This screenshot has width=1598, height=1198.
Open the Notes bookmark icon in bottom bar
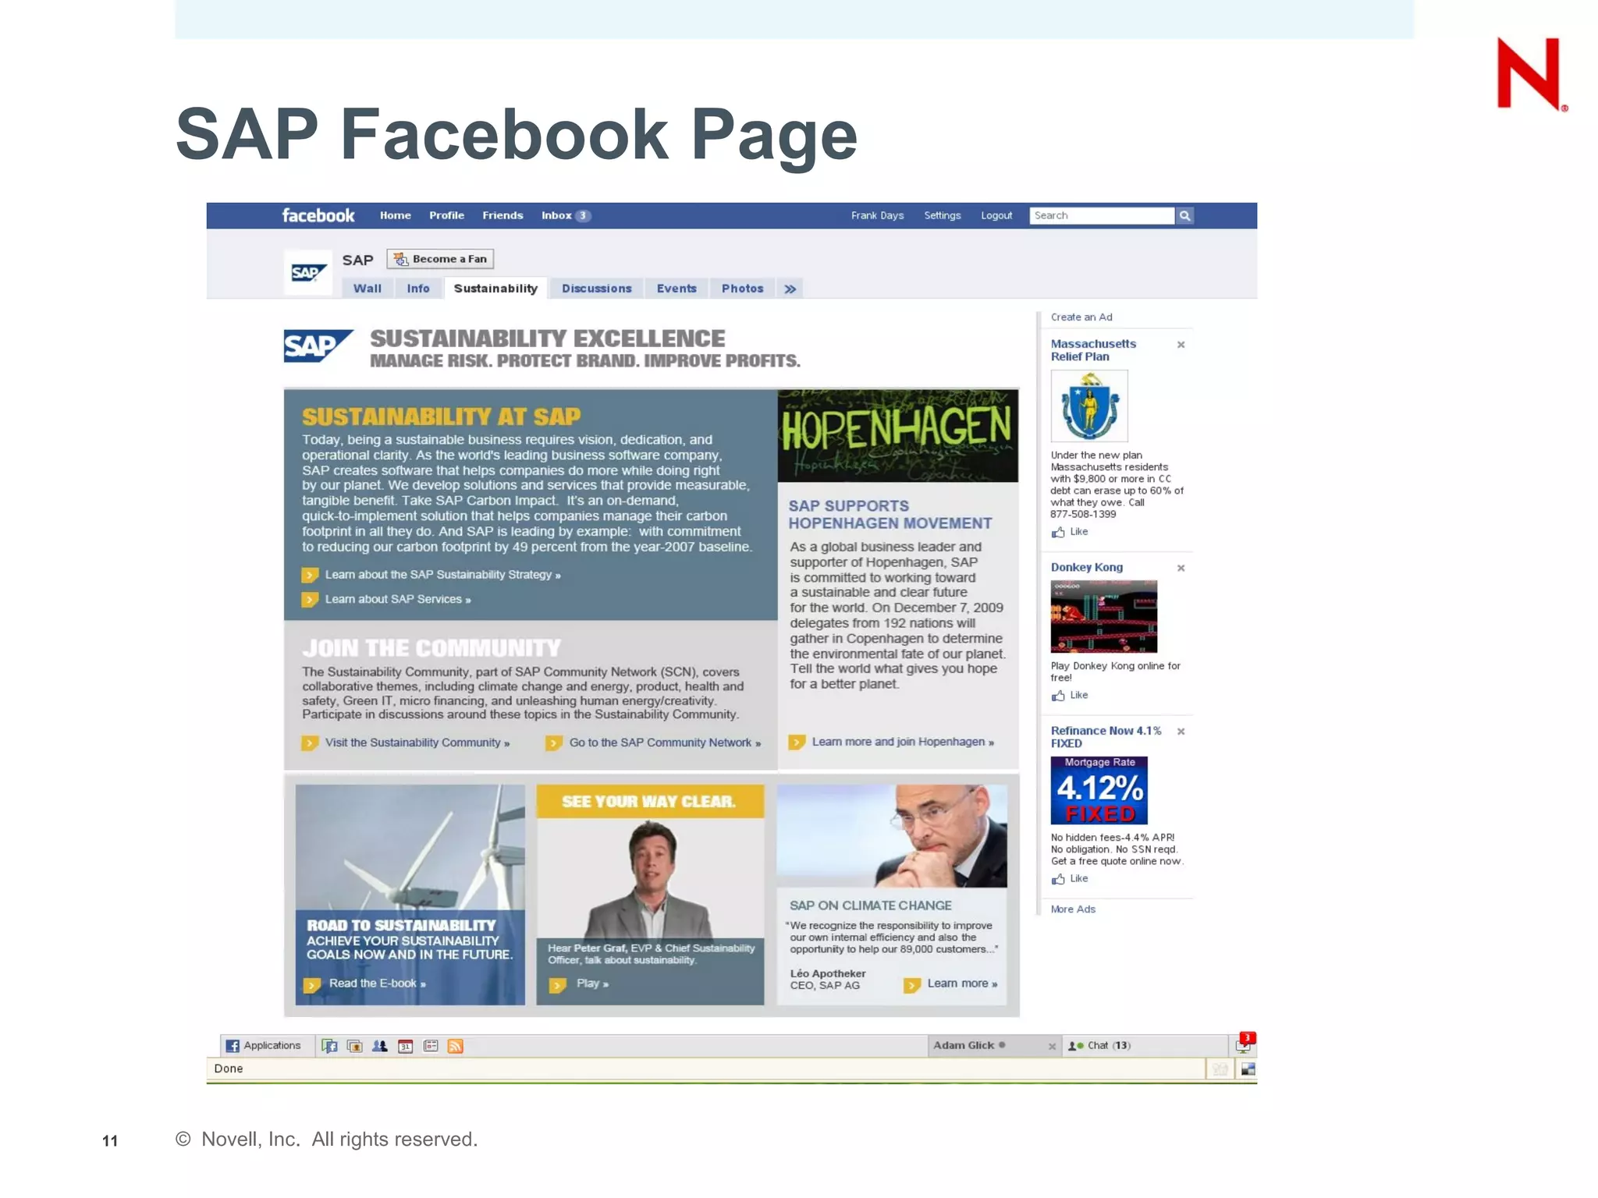(431, 1046)
